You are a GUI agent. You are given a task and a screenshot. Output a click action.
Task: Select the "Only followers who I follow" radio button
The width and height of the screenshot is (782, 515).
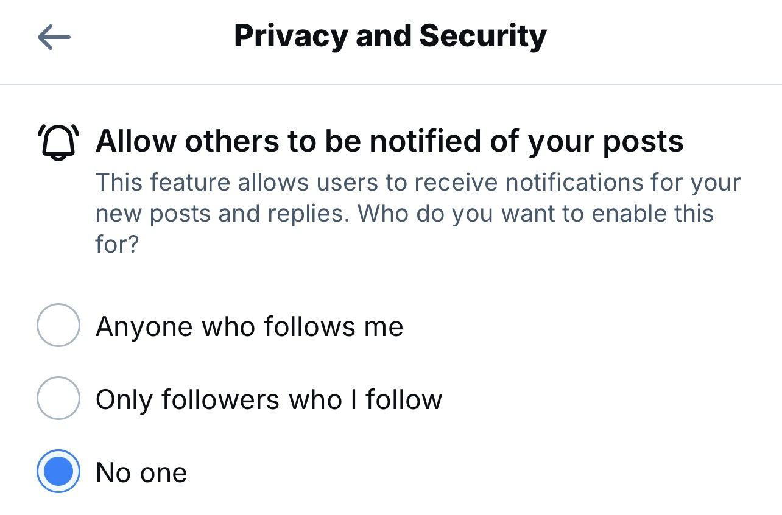click(58, 398)
